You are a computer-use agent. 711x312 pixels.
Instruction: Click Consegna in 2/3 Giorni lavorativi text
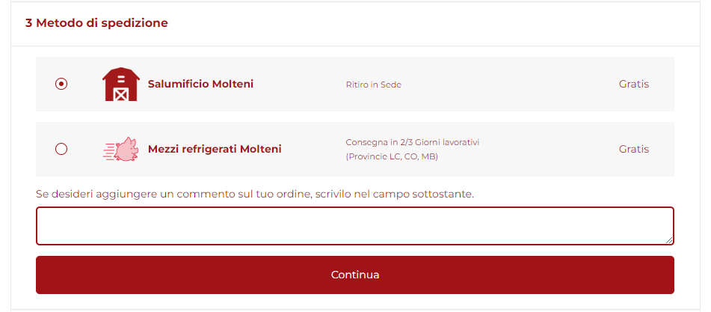tap(413, 142)
